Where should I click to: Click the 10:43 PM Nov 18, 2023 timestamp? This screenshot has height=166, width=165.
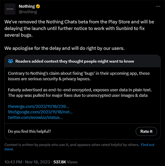[x=27, y=162]
